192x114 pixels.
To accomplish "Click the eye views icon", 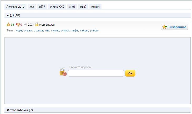I will point(26,25).
